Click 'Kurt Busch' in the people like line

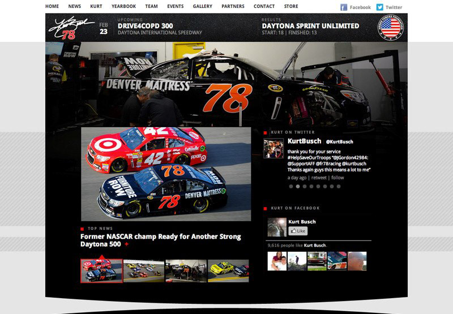[315, 246]
